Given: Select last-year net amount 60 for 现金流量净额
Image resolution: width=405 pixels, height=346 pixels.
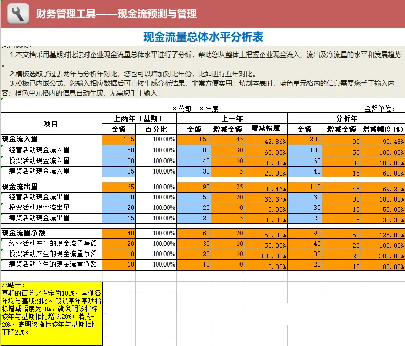Looking at the screenshot, I should point(194,233).
